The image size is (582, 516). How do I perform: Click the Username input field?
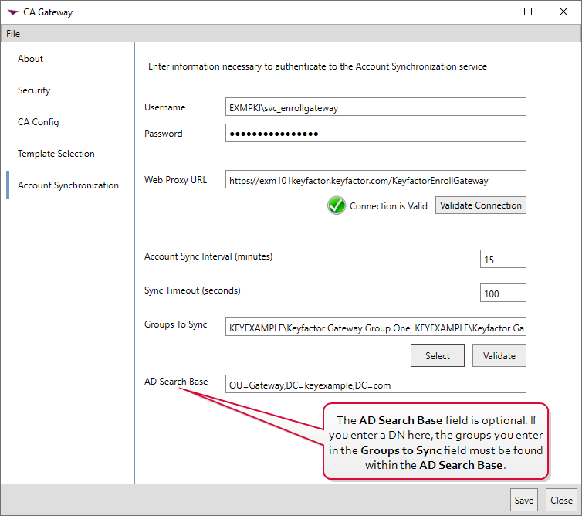coord(375,107)
